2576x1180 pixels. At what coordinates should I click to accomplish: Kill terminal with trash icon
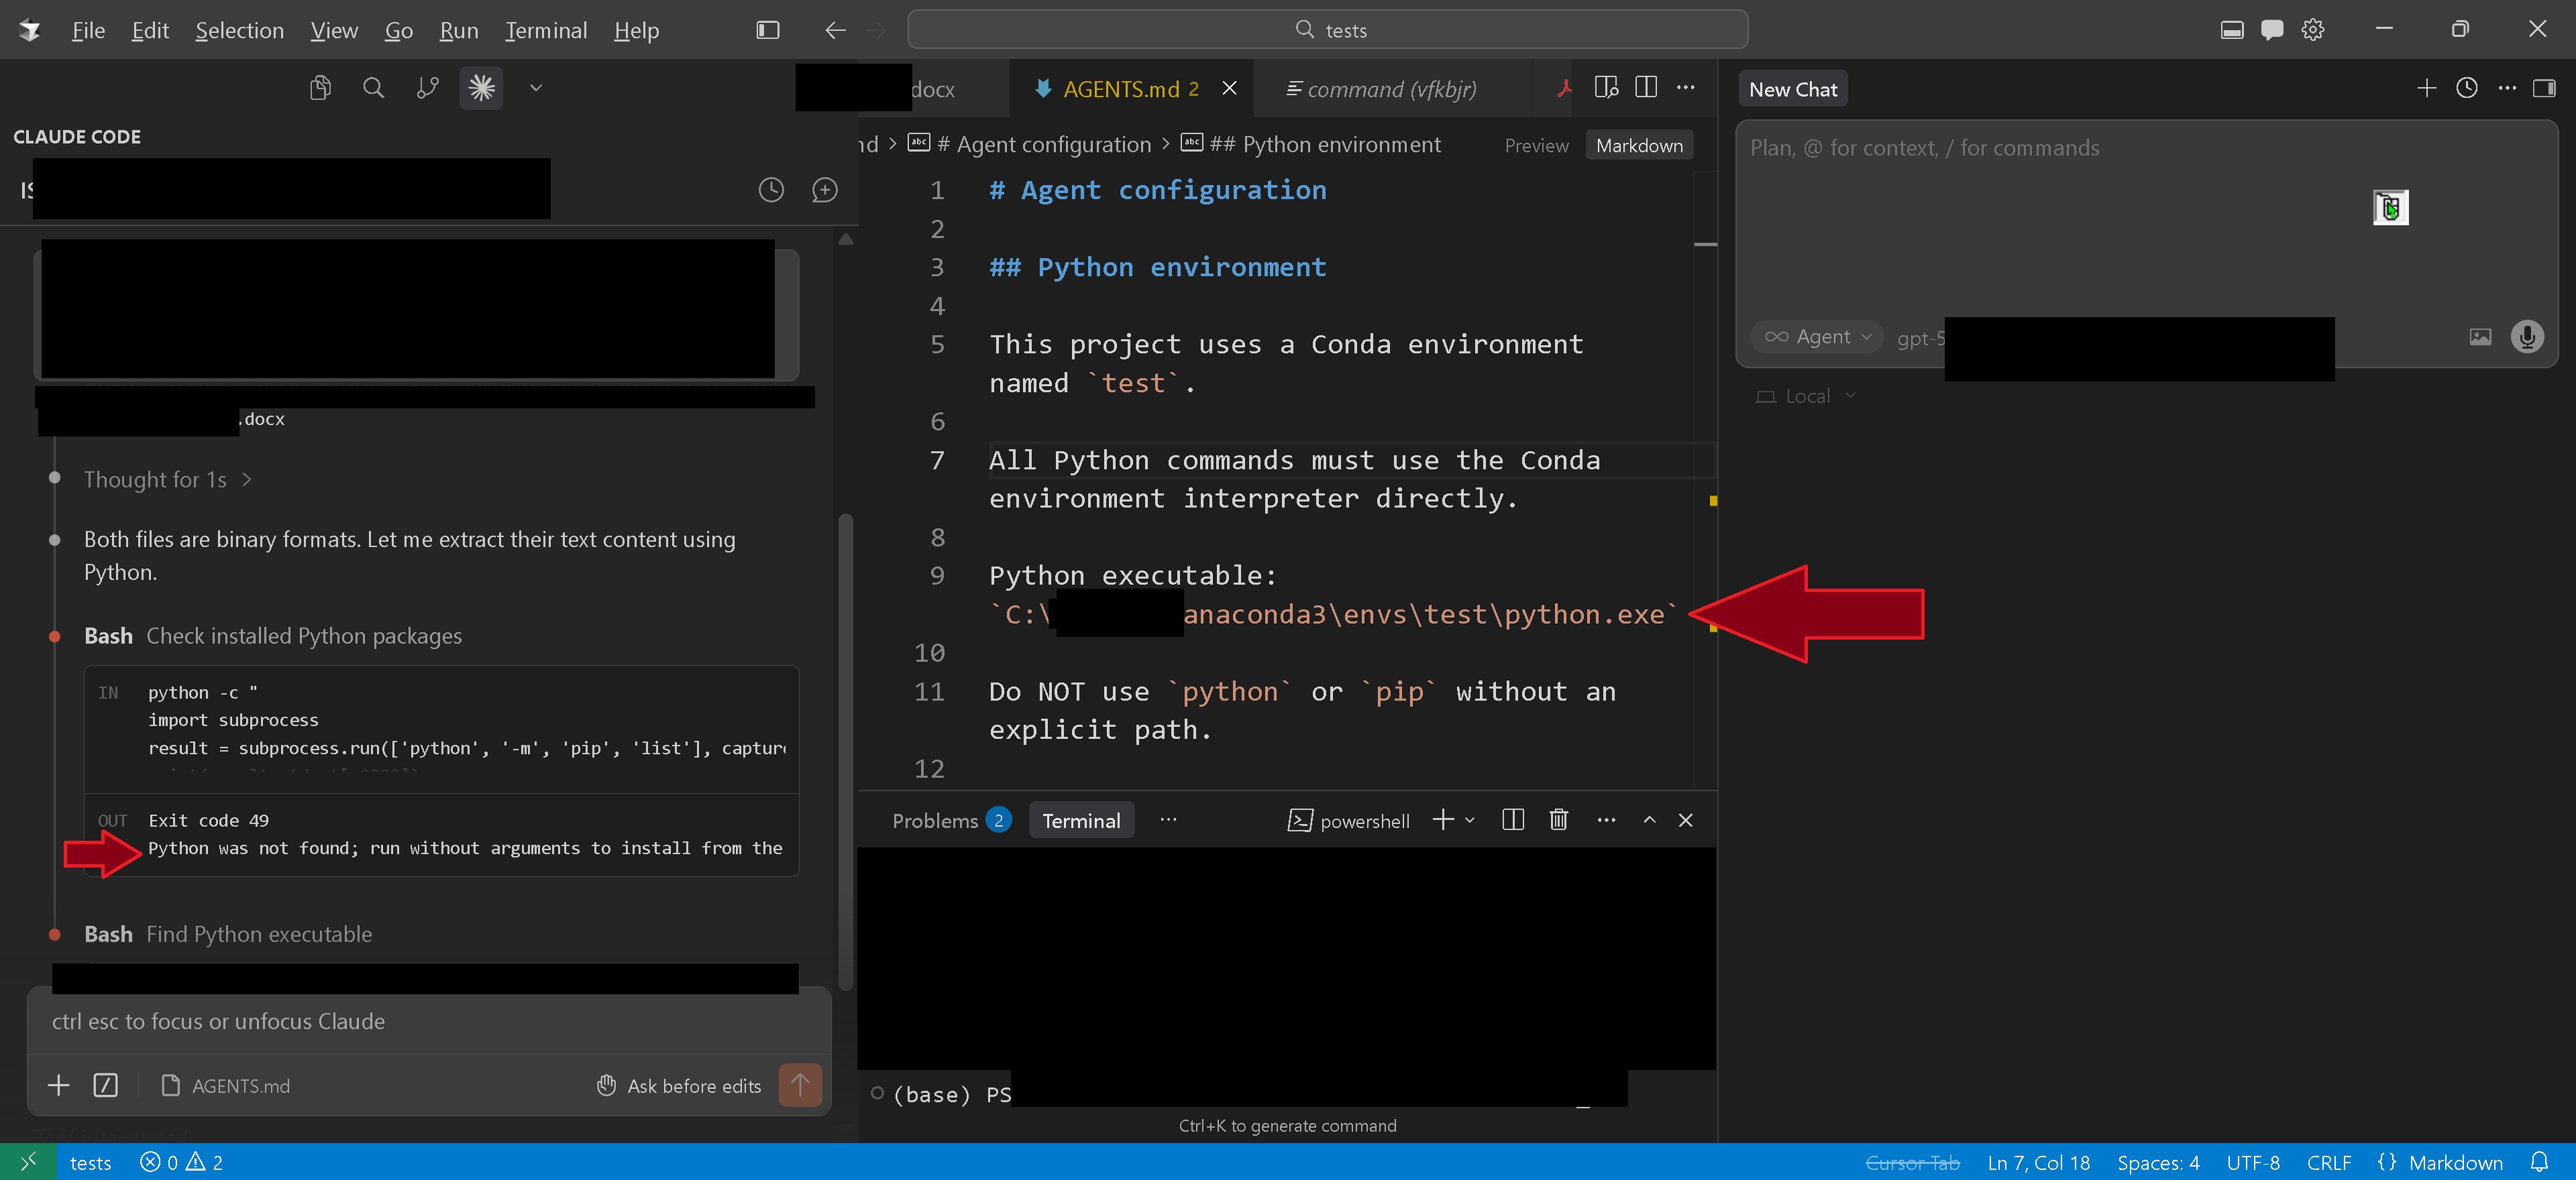pyautogui.click(x=1558, y=821)
